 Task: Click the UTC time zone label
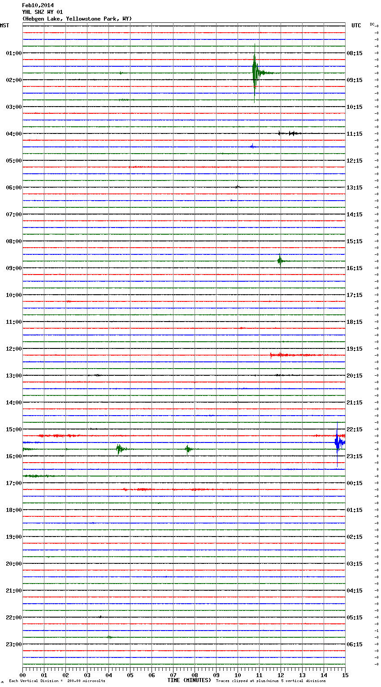356,26
